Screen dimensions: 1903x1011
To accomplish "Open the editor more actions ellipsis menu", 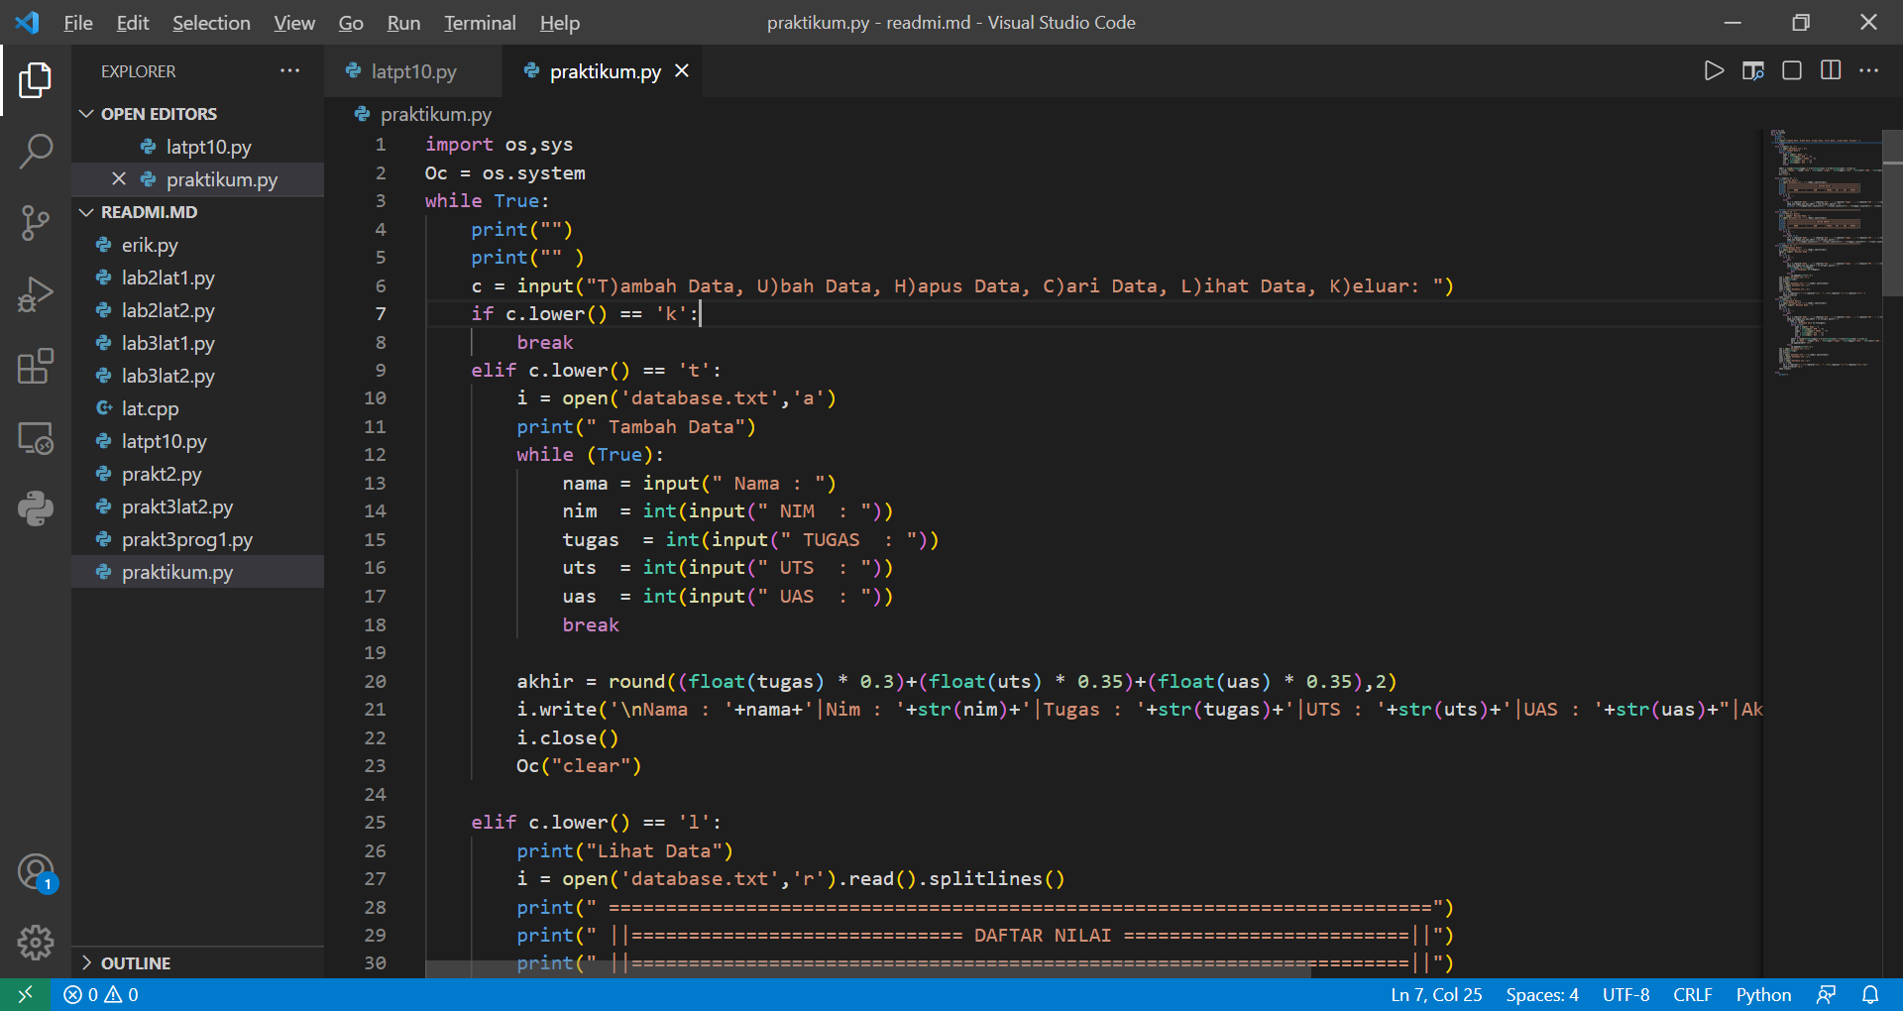I will (x=1870, y=70).
